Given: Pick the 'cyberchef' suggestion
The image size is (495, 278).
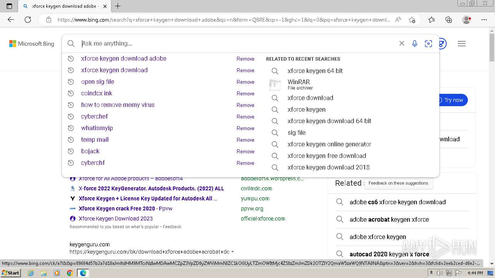Looking at the screenshot, I should click(x=94, y=117).
